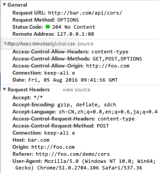159x173 pixels.
Task: Click the Request Method OPTIONS value
Action: (x=68, y=20)
